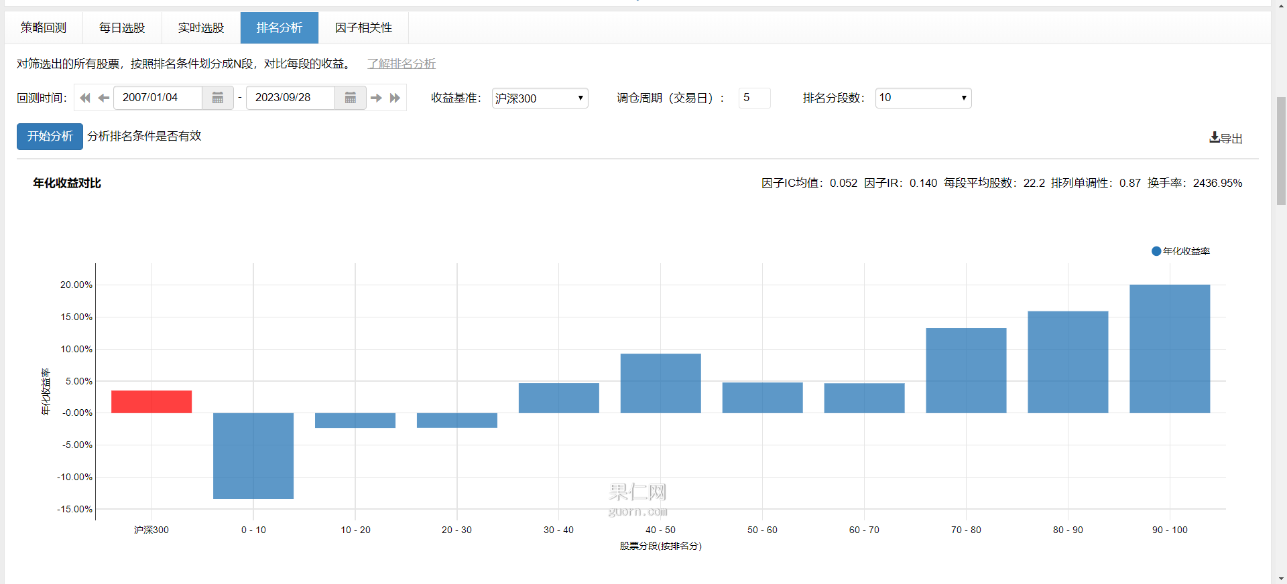Switch to the 策略回测 tab
Screen dimensions: 1287x584
pyautogui.click(x=44, y=27)
